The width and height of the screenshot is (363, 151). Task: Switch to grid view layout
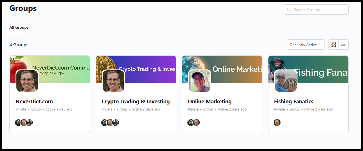click(x=333, y=44)
